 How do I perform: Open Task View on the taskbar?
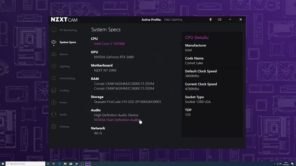pyautogui.click(x=54, y=164)
